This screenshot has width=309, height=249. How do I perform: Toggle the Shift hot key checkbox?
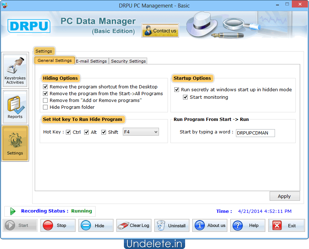[x=104, y=132]
